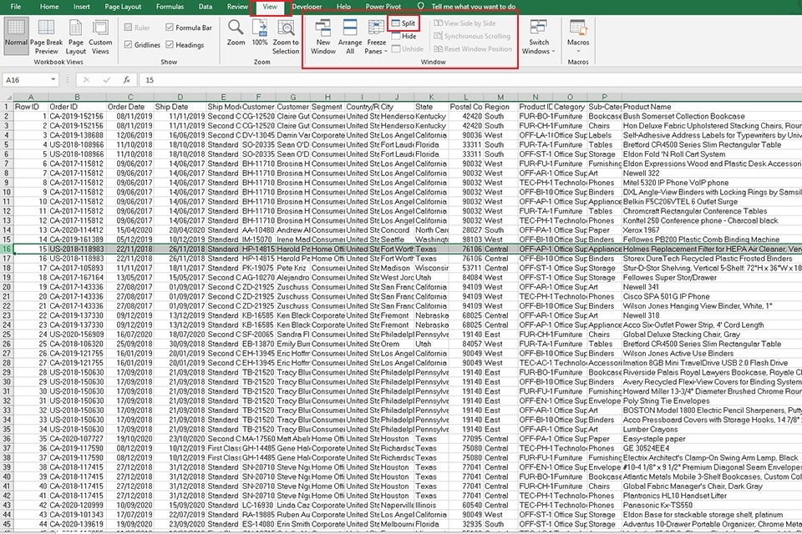
Task: Open the Review tab
Action: (x=237, y=7)
